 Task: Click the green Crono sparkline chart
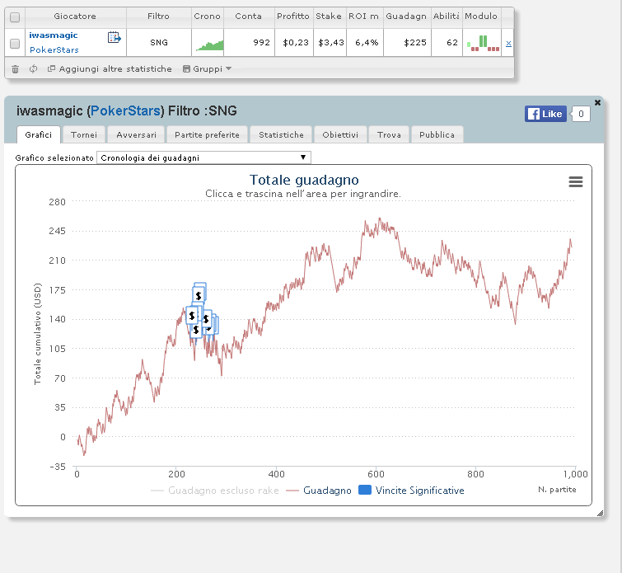pyautogui.click(x=209, y=45)
